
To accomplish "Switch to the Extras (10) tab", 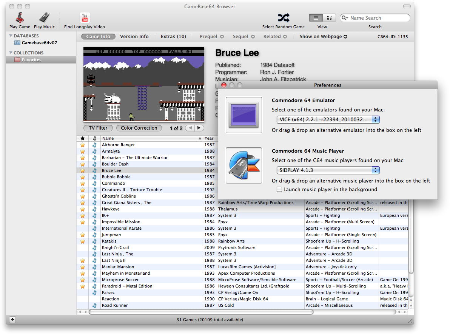I will tap(173, 37).
